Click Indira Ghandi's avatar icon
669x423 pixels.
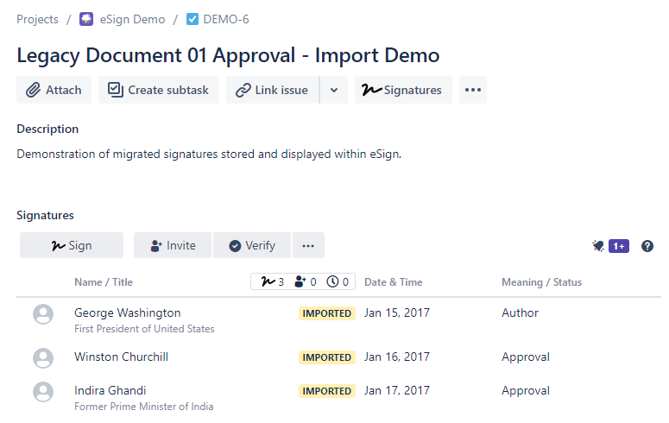(43, 392)
